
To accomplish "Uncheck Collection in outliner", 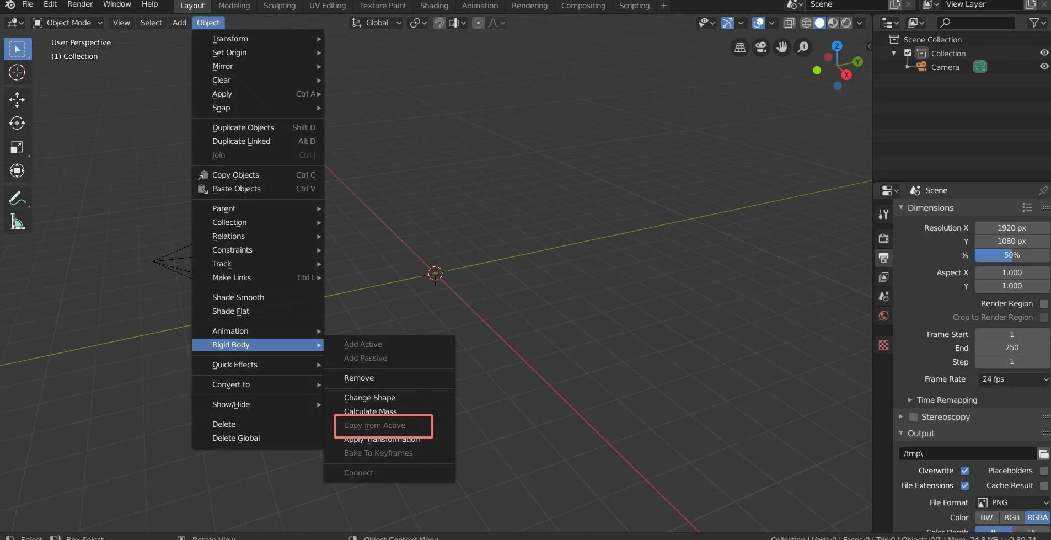I will pyautogui.click(x=908, y=54).
